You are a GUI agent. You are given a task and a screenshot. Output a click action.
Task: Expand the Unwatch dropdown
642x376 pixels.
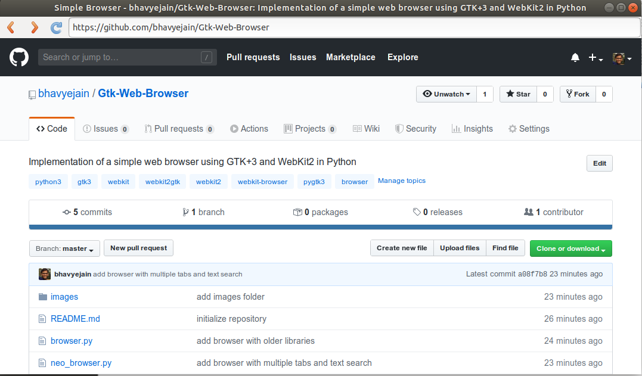(446, 94)
